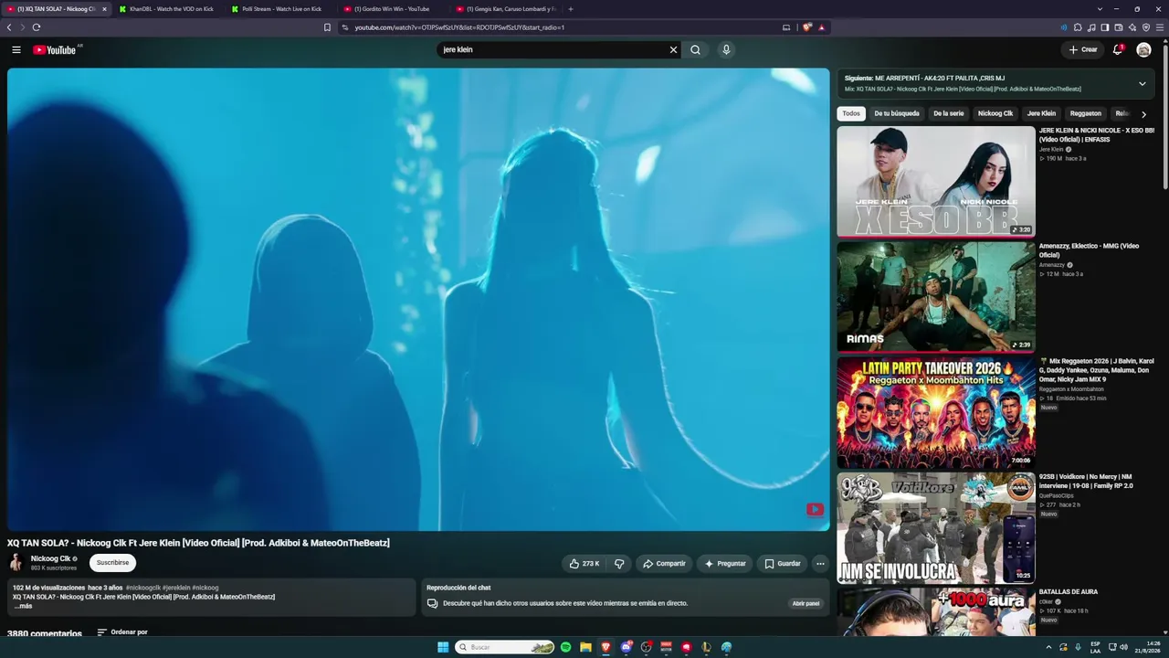Image resolution: width=1169 pixels, height=658 pixels.
Task: Show more filter chips arrow
Action: (x=1143, y=114)
